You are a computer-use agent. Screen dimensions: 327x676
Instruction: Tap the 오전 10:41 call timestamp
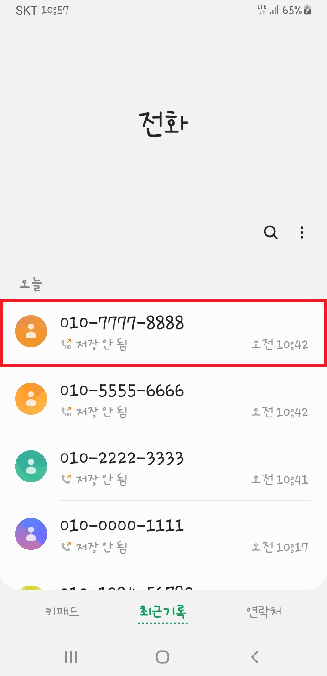pos(280,480)
